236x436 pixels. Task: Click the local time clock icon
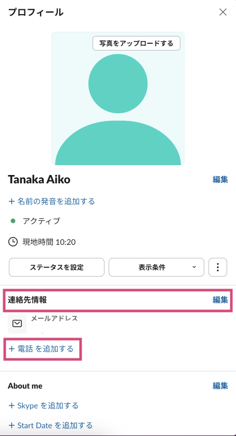click(13, 242)
